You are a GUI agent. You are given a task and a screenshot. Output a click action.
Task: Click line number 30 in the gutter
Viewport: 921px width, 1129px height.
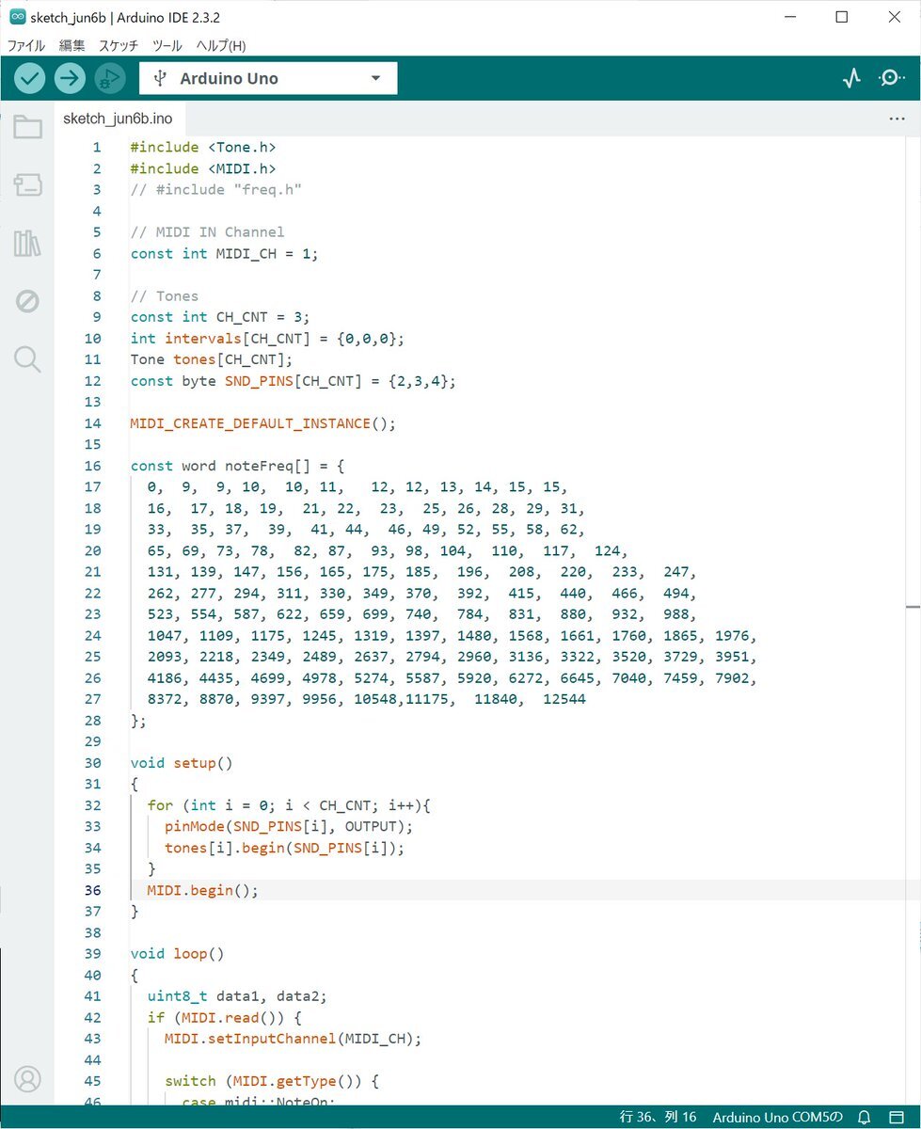[x=92, y=763]
